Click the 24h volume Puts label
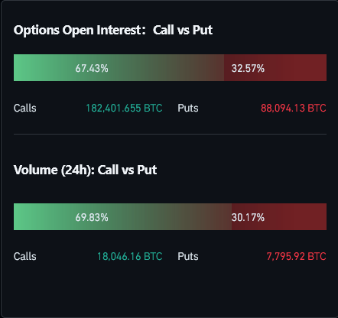This screenshot has height=318, width=338. coord(188,256)
